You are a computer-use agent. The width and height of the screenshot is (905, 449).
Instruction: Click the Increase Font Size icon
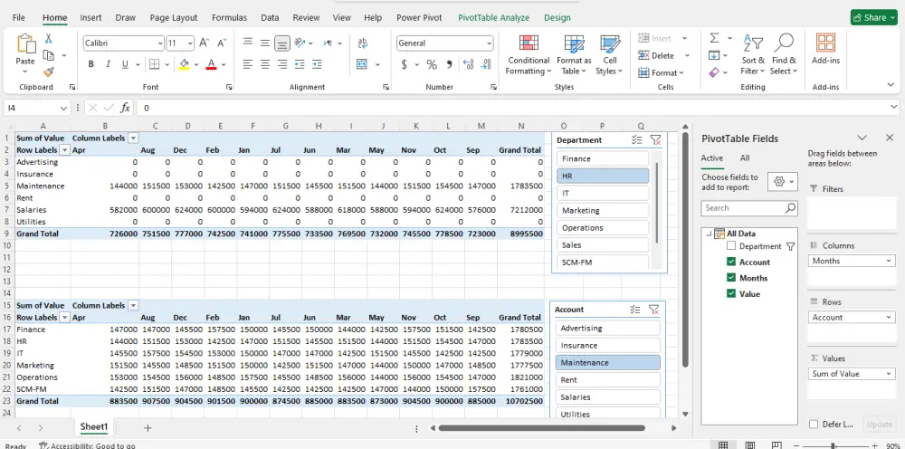[x=205, y=43]
